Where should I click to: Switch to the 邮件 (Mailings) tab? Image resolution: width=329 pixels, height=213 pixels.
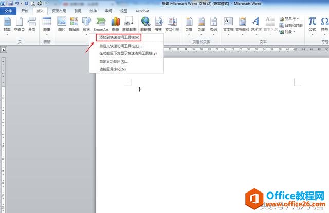(93, 11)
